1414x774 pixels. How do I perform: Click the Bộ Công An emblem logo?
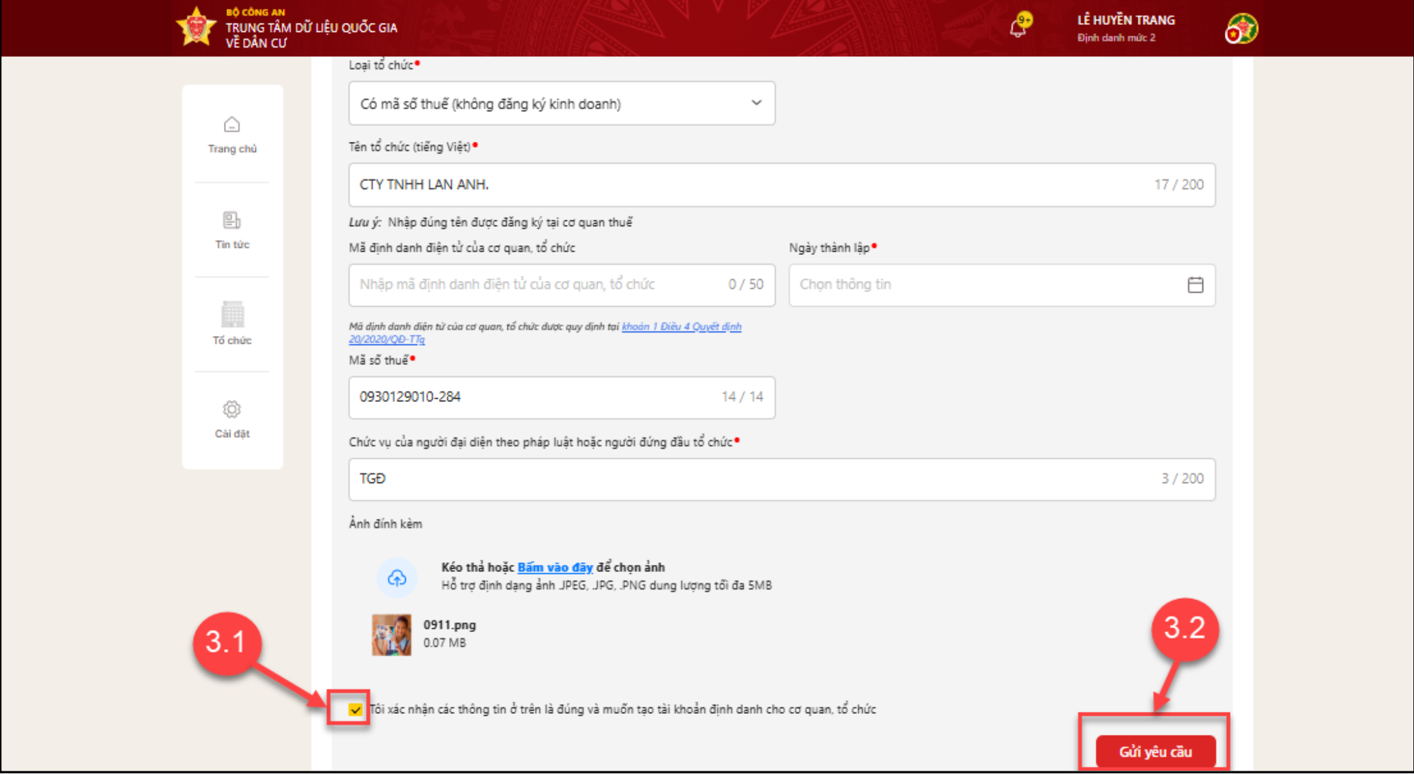coord(196,27)
